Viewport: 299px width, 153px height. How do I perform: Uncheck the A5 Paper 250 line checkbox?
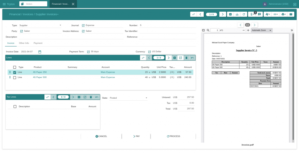[x=15, y=72]
